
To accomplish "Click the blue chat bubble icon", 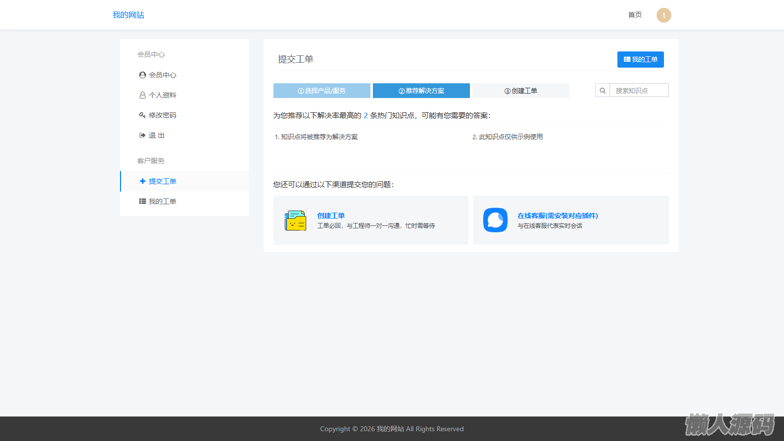I will (x=495, y=220).
